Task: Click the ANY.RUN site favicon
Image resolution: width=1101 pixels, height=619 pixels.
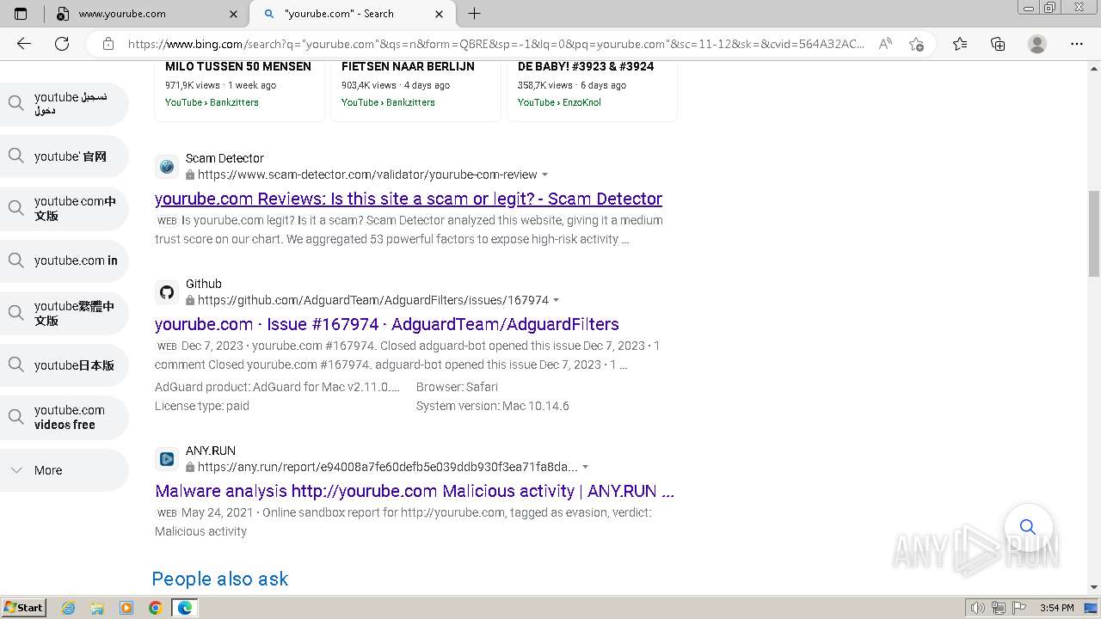Action: point(167,459)
